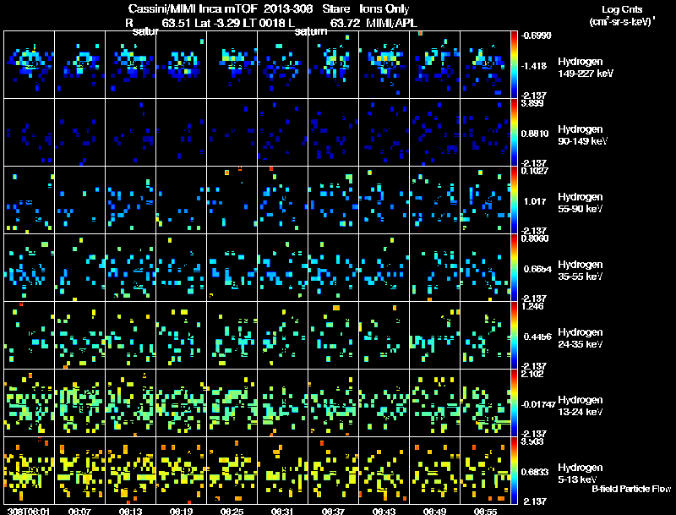Click the '308T06:01' time label
Image resolution: width=676 pixels, height=515 pixels.
click(29, 511)
